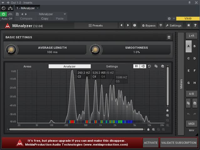Toggle the plugin power button

(3, 14)
